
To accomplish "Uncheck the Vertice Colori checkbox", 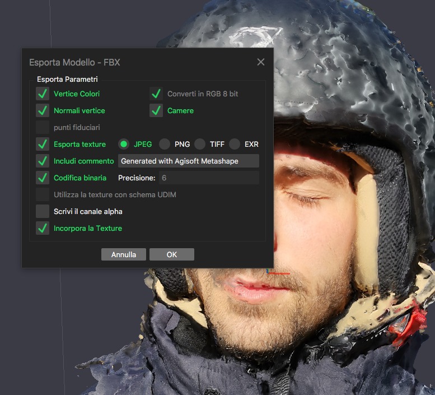I will (43, 94).
